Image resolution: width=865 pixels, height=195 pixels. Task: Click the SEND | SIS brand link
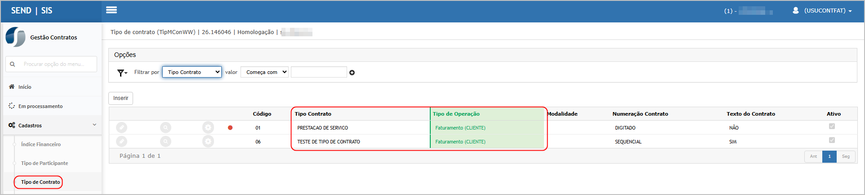tap(31, 10)
